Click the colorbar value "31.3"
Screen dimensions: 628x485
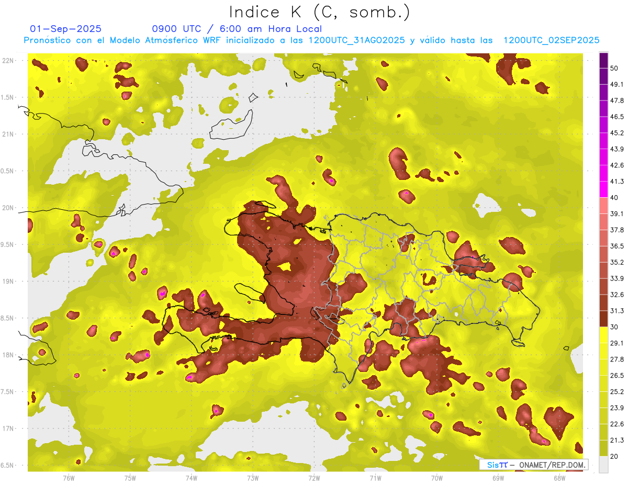tap(617, 311)
